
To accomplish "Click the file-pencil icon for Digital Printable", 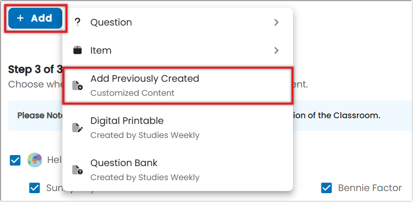I will pos(77,128).
